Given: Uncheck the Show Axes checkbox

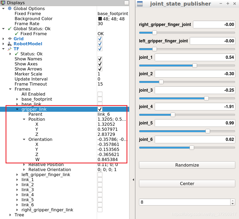Looking at the screenshot, I should 100,64.
